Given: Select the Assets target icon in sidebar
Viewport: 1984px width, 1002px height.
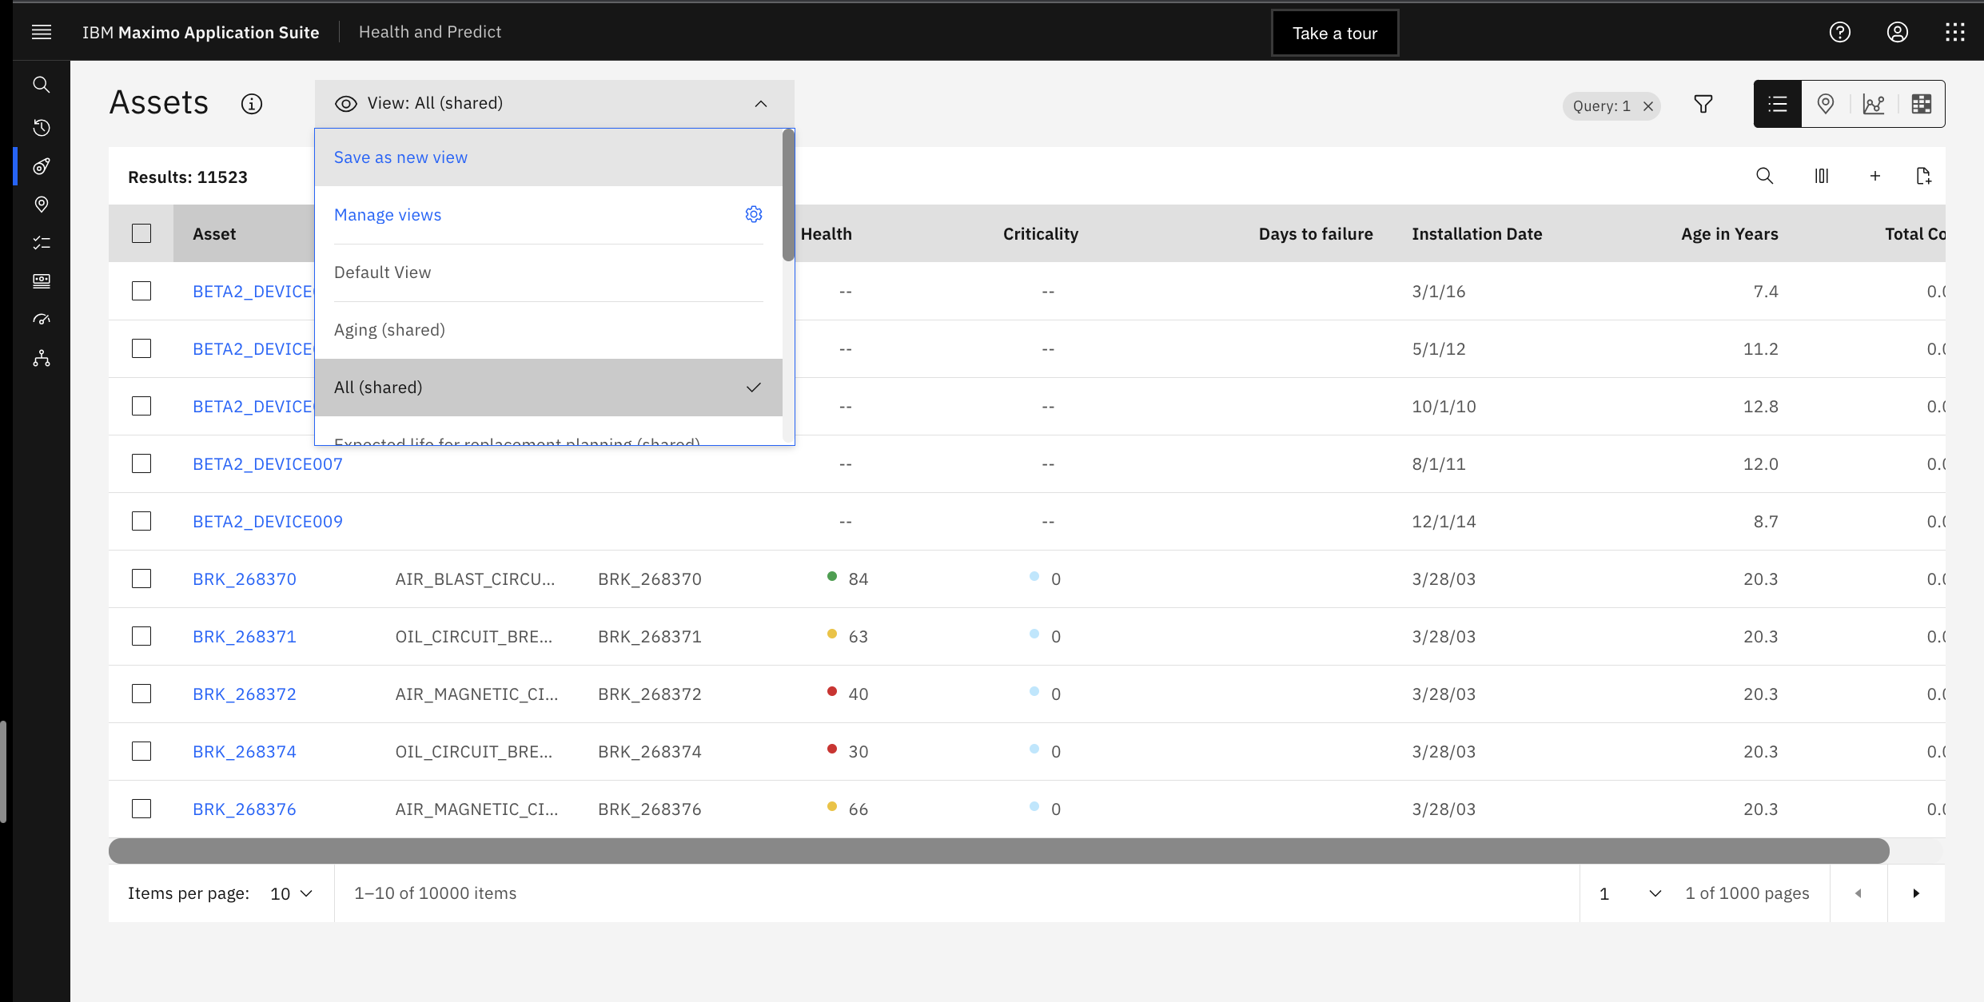Looking at the screenshot, I should coord(42,166).
